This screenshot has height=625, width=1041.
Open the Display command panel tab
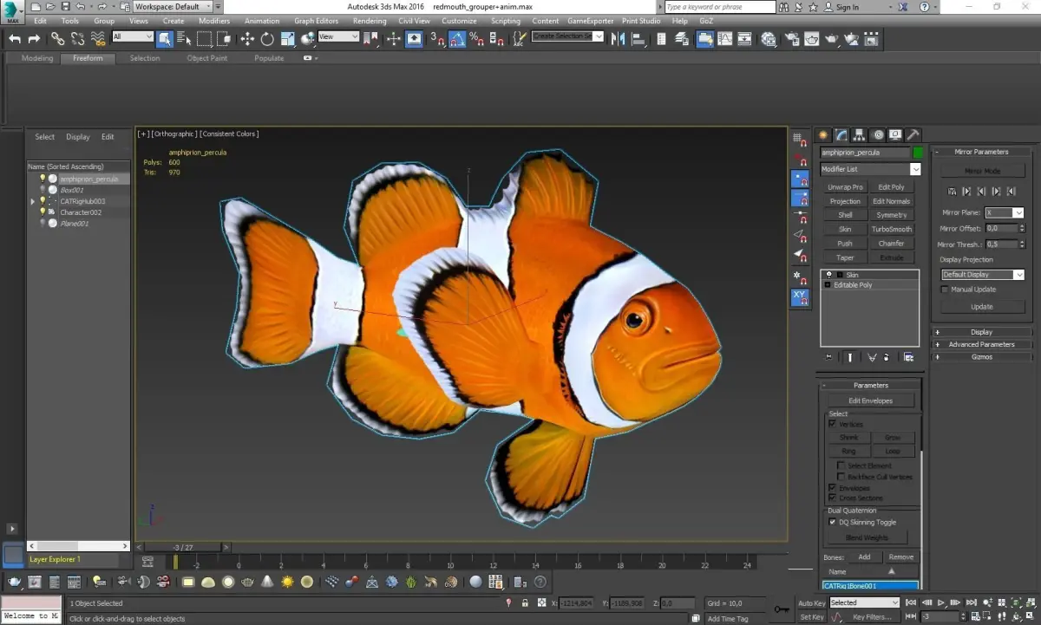895,135
